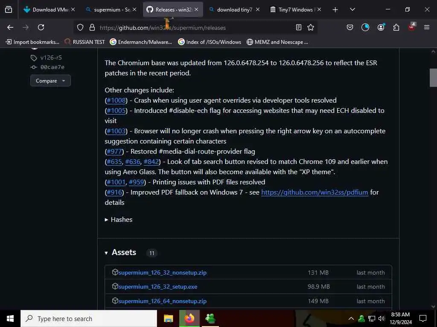
Task: Reload the current page
Action: point(41,27)
